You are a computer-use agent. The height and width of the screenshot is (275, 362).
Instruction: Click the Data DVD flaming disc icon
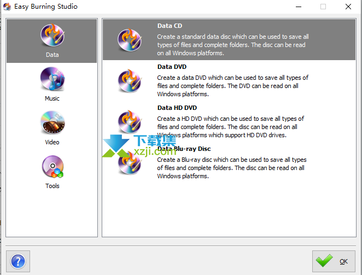tap(130, 80)
